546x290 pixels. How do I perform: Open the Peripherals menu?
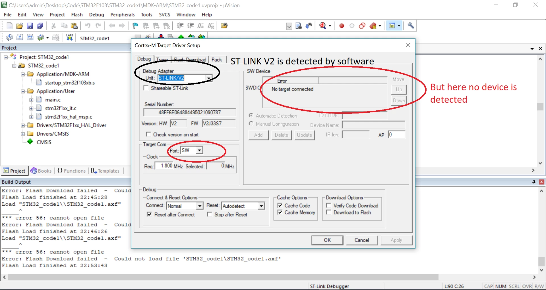(x=122, y=15)
